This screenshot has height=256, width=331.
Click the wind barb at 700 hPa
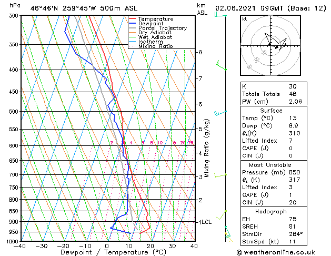220,175
